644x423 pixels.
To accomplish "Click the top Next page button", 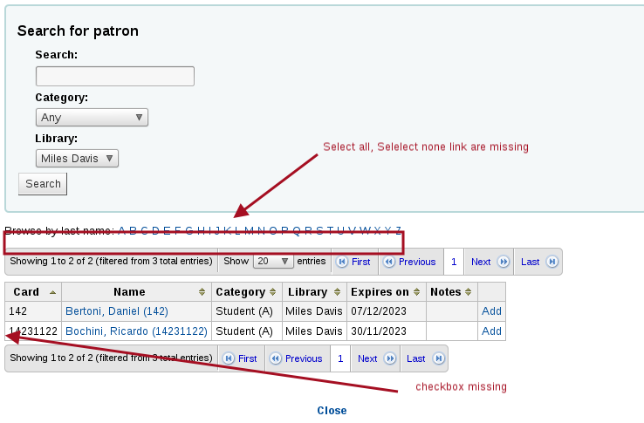I will (x=490, y=262).
